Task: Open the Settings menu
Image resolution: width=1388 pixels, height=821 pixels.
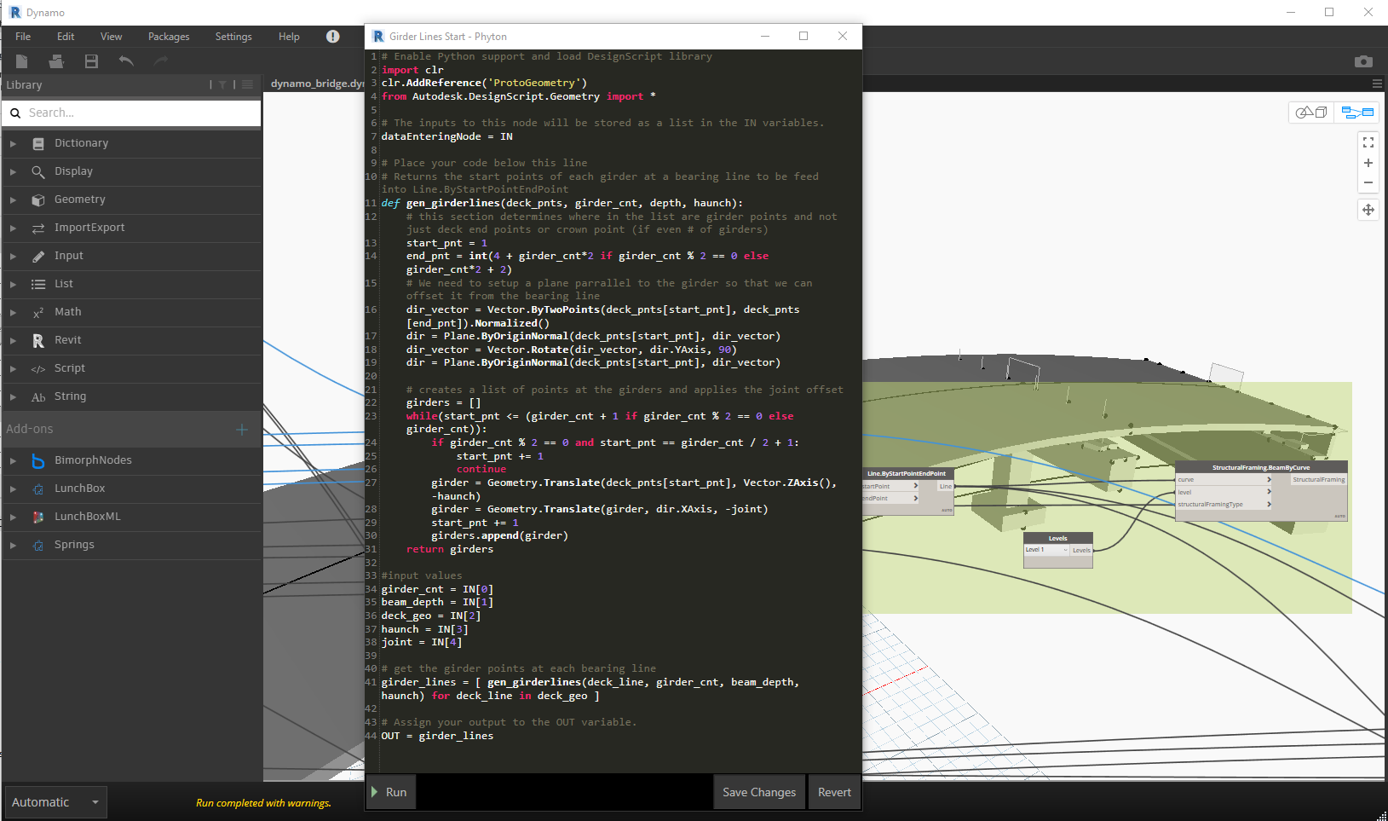Action: pyautogui.click(x=233, y=37)
